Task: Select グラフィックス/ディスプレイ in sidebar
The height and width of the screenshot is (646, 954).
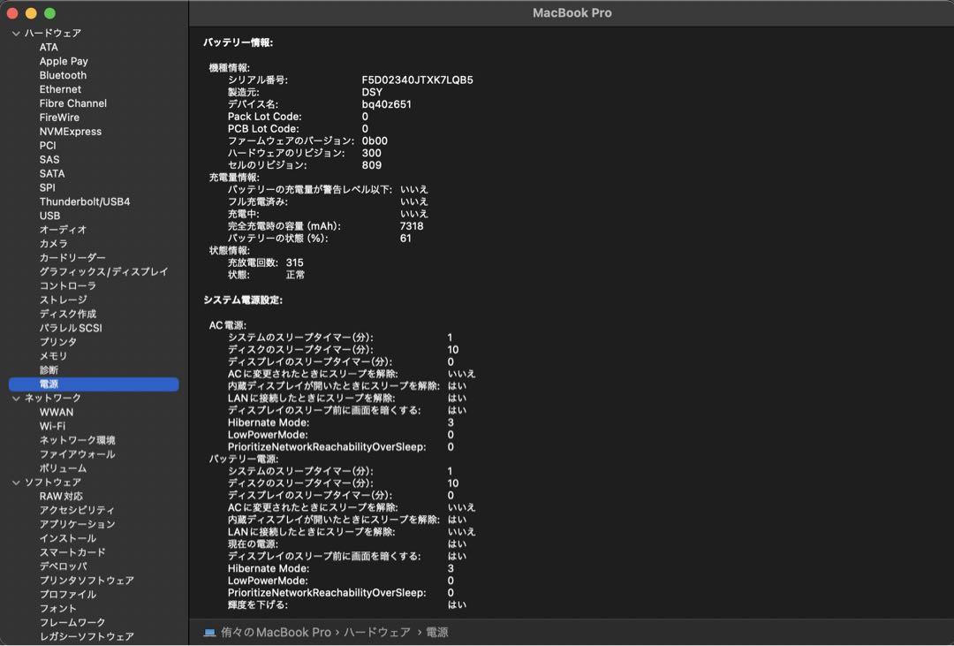Action: coord(103,271)
